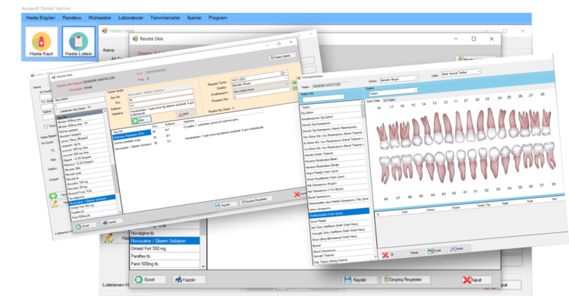The image size is (569, 296).
Task: Click the Excel export button icon
Action: (x=150, y=279)
